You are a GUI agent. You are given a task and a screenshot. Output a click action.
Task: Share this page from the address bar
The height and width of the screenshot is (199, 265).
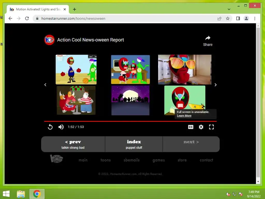[219, 18]
